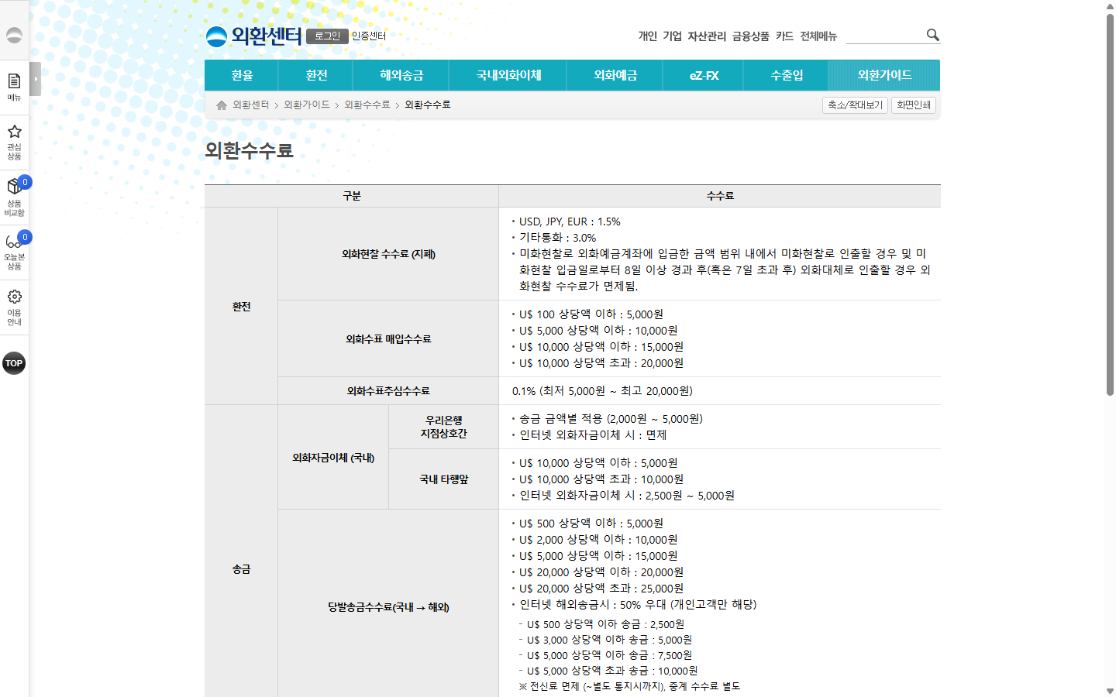This screenshot has width=1116, height=697.
Task: Open 오늘 본 상품 glasses icon
Action: click(14, 252)
